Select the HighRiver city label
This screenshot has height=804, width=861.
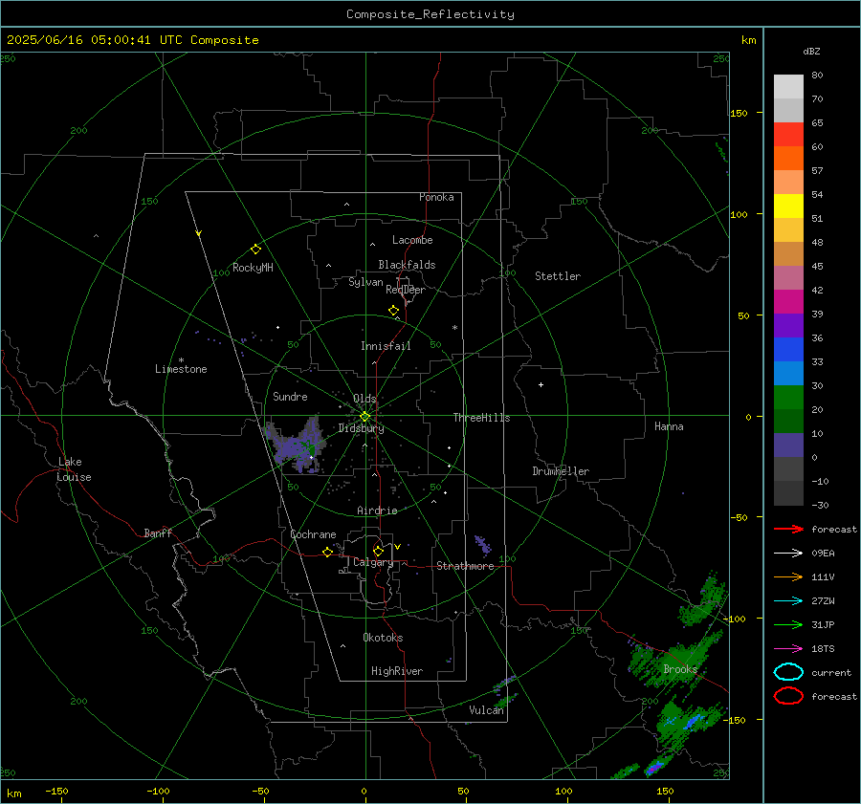[x=397, y=671]
